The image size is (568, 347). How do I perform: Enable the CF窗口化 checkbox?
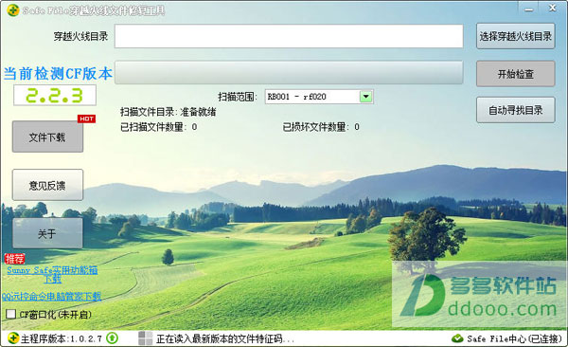point(10,314)
